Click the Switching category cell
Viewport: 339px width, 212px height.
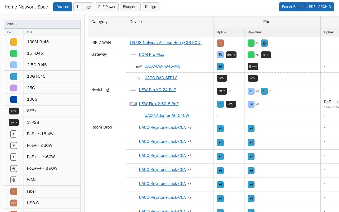107,103
